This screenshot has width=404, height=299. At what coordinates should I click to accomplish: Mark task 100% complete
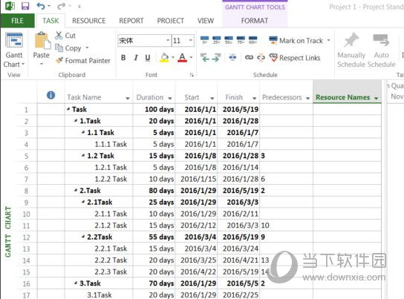[252, 40]
